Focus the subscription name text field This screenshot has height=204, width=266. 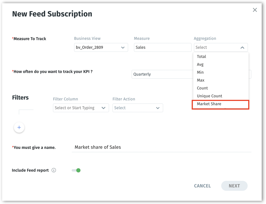(x=161, y=147)
